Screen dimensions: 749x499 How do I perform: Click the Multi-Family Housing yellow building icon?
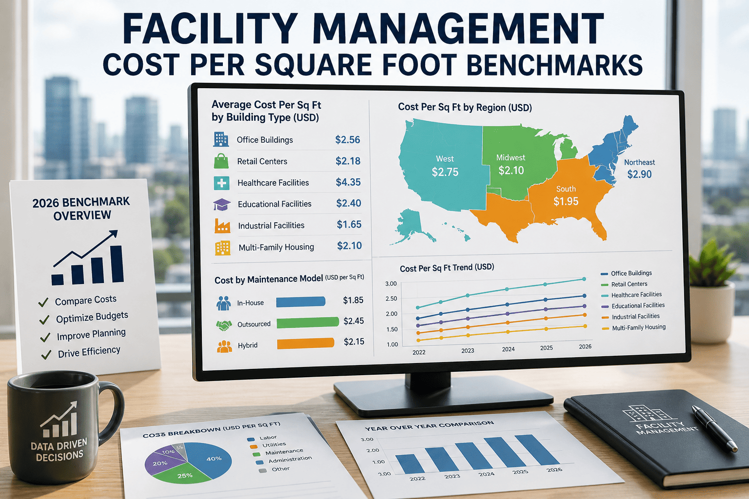tap(223, 248)
